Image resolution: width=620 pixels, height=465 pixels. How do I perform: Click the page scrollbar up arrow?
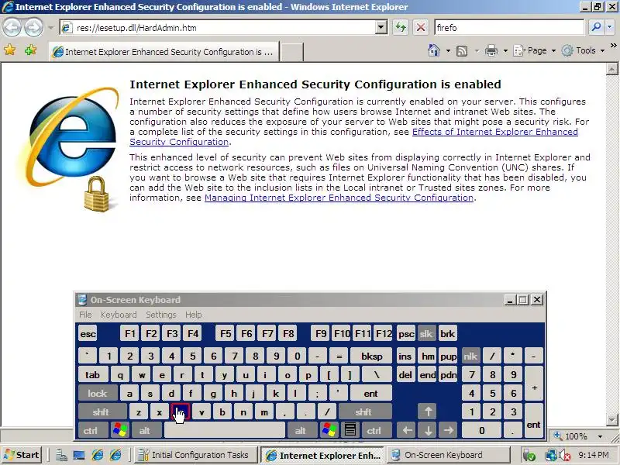tap(611, 69)
